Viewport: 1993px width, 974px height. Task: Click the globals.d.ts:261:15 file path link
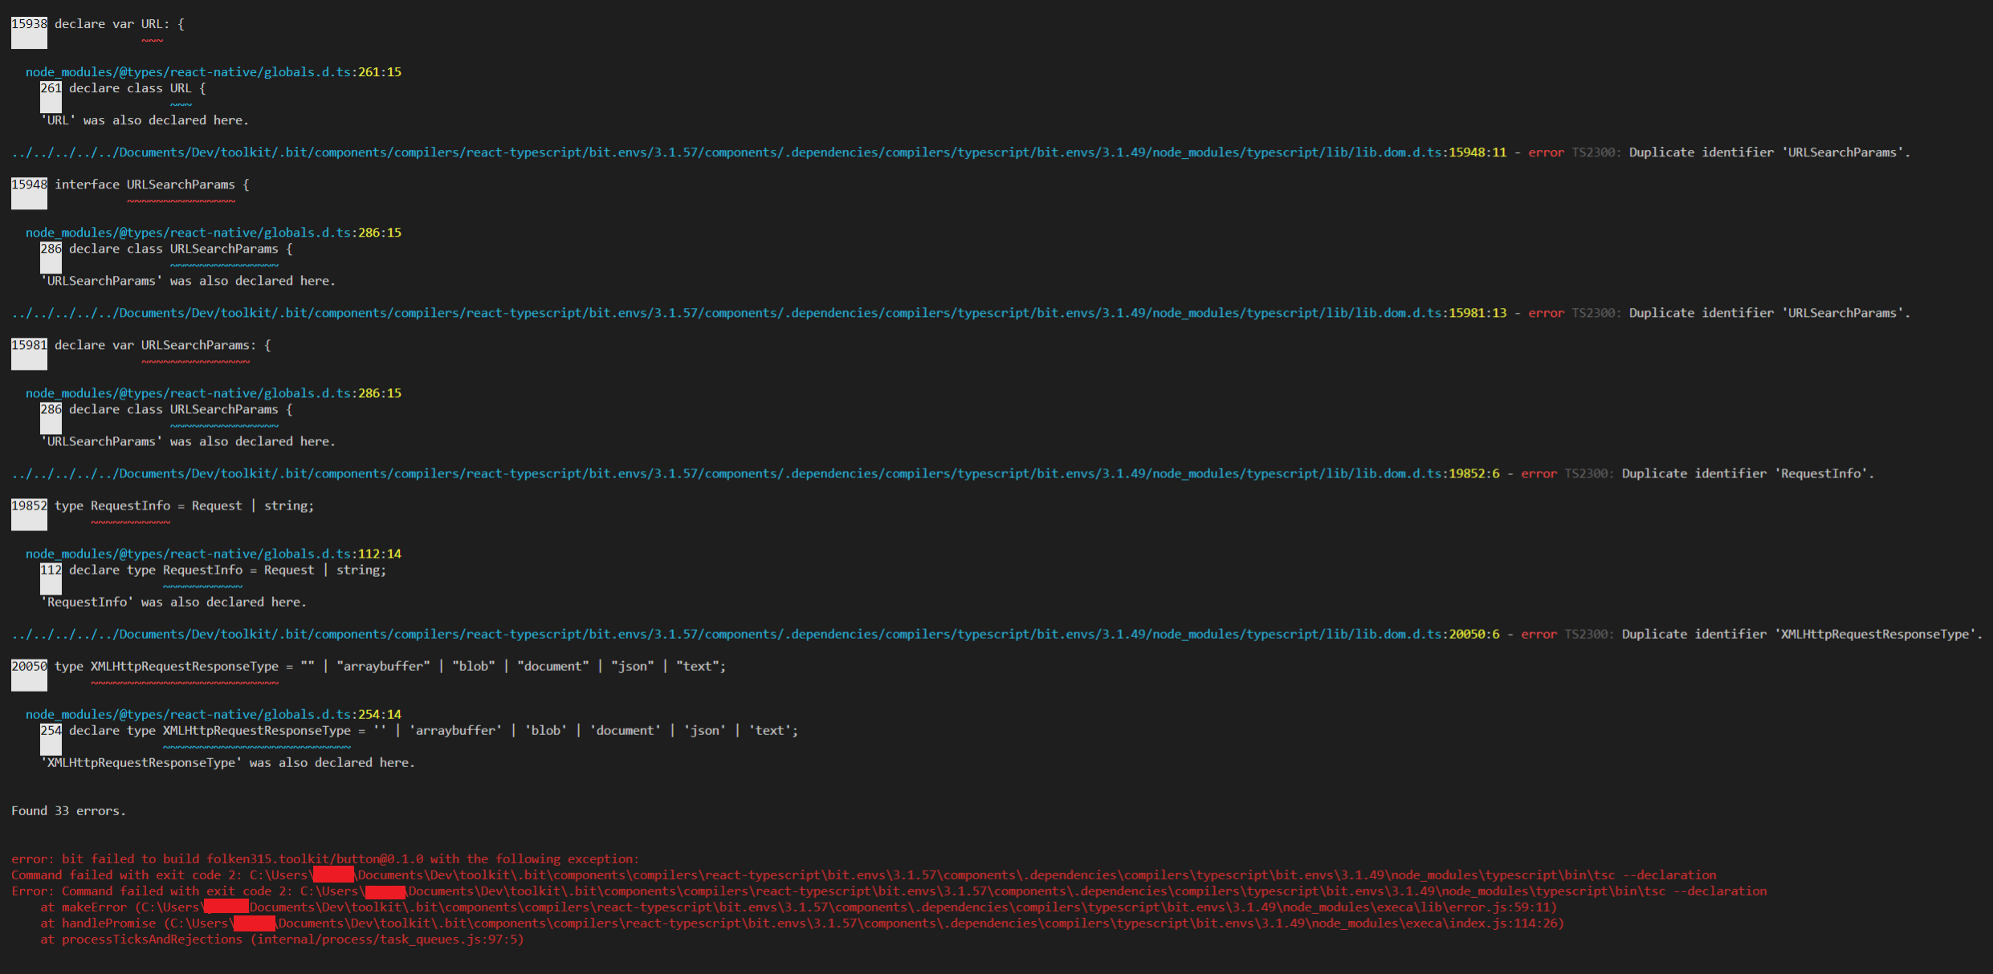click(x=214, y=72)
